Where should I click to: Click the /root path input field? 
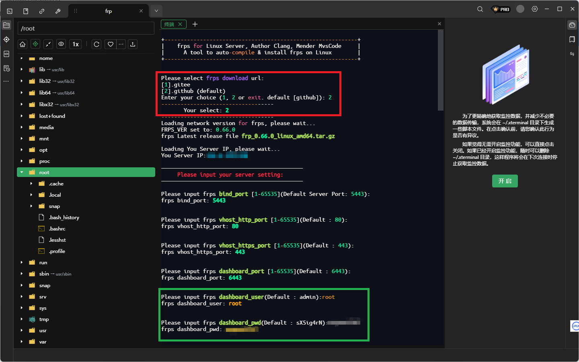tap(86, 29)
